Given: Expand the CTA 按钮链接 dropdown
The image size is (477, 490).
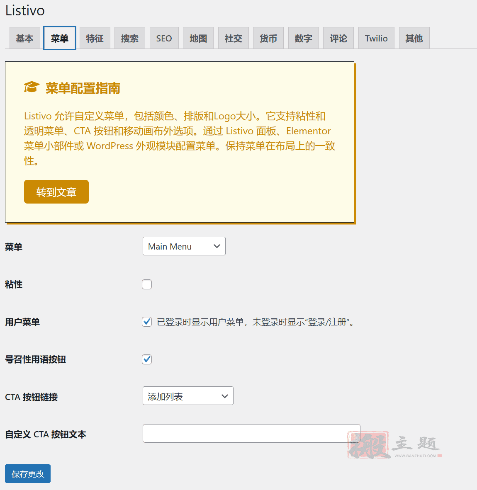Looking at the screenshot, I should (x=188, y=396).
